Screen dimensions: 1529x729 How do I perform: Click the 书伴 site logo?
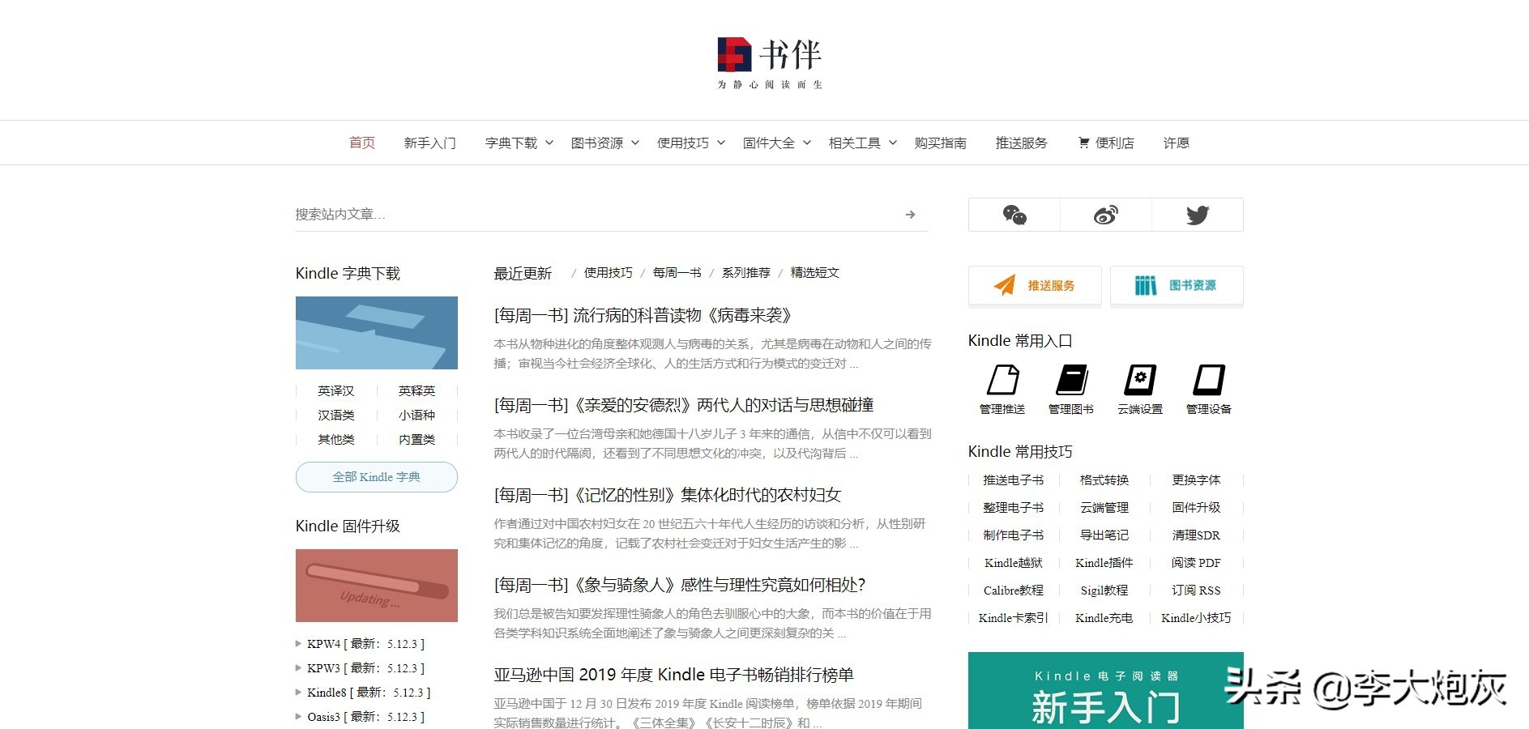pyautogui.click(x=769, y=62)
